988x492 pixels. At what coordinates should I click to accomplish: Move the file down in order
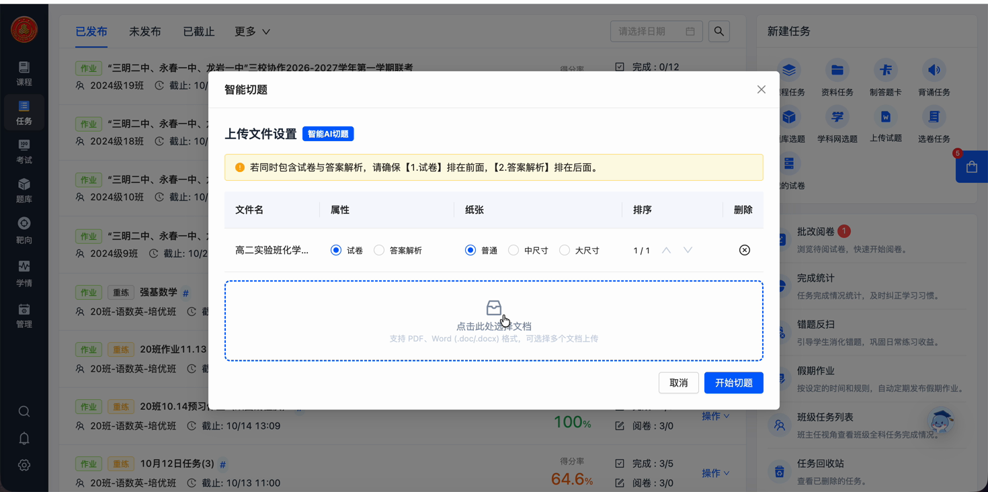click(x=688, y=250)
